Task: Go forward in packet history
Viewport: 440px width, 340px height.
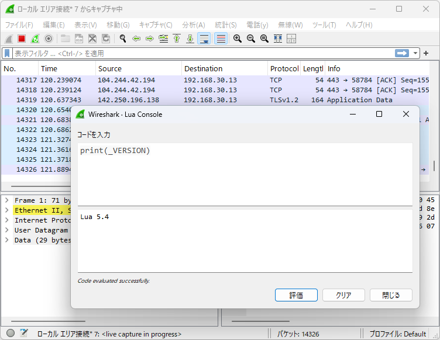Action: tap(150, 39)
